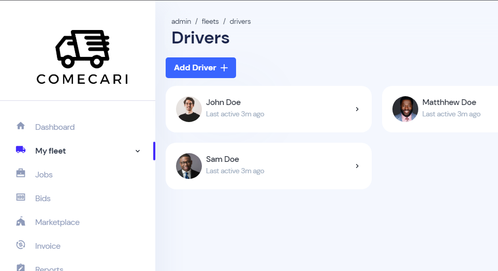This screenshot has width=498, height=271.
Task: Go to the Invoice menu item
Action: coord(48,246)
